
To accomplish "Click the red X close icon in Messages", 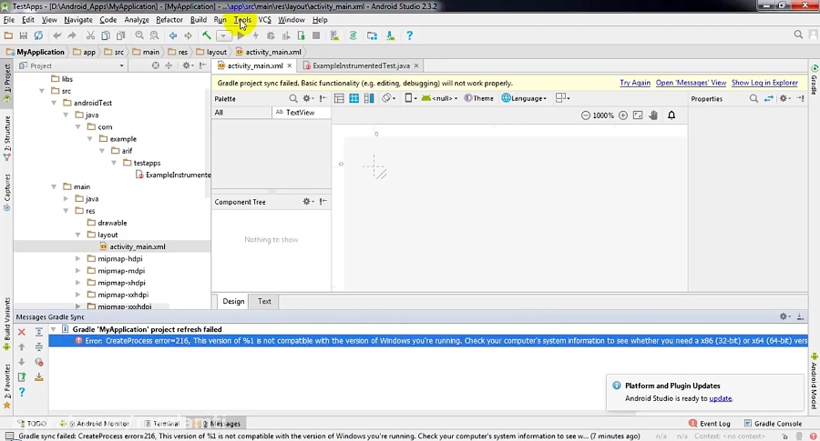I will (x=22, y=332).
